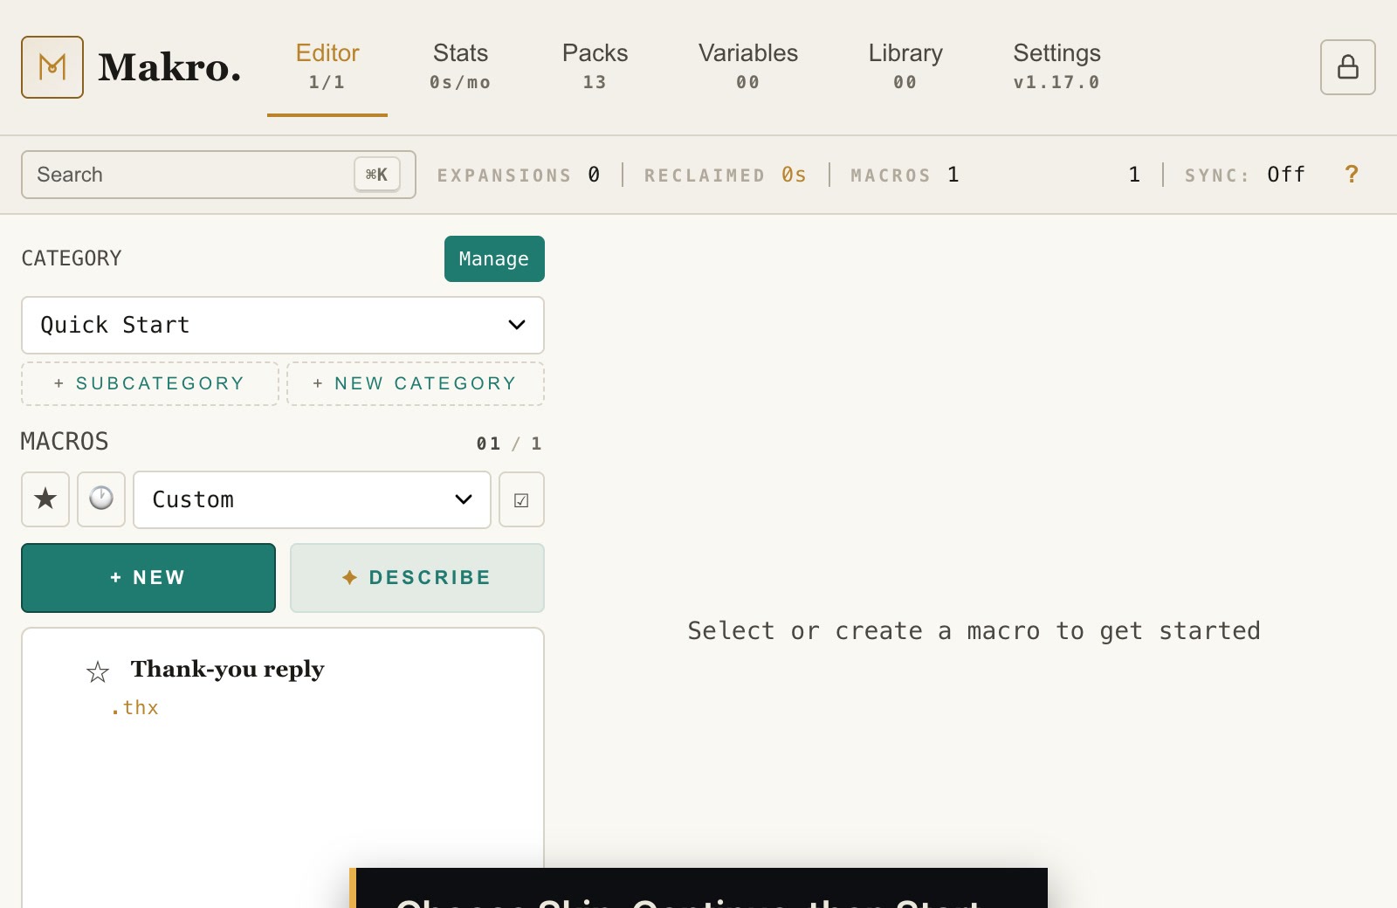Image resolution: width=1397 pixels, height=908 pixels.
Task: Click the ⌘K shortcut badge
Action: (377, 175)
